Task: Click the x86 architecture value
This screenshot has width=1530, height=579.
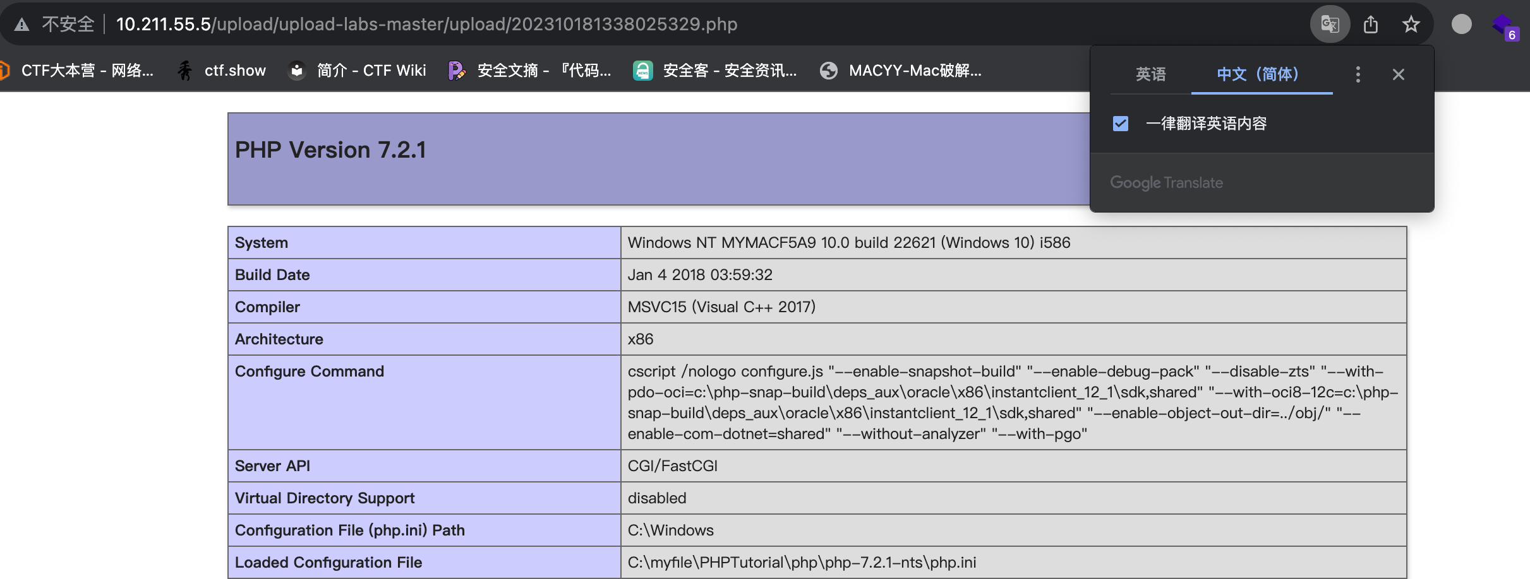Action: pos(641,339)
